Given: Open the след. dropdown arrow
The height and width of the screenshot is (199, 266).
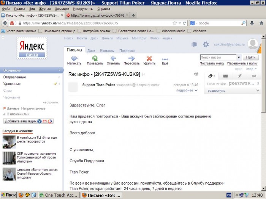Looking at the screenshot, I should tap(256, 69).
